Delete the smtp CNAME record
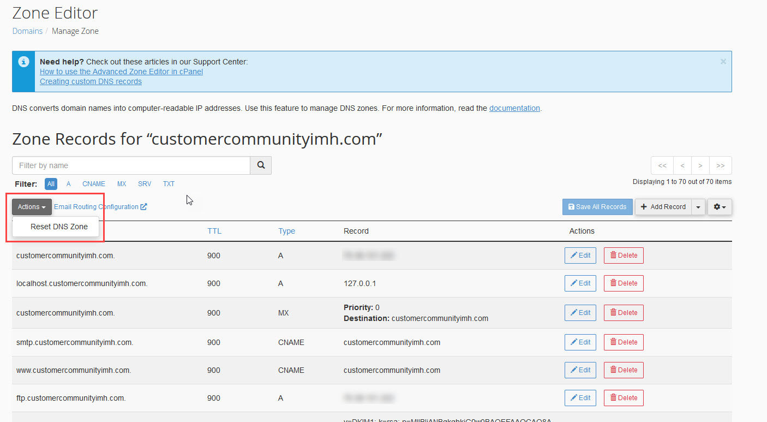The width and height of the screenshot is (767, 422). click(x=624, y=342)
